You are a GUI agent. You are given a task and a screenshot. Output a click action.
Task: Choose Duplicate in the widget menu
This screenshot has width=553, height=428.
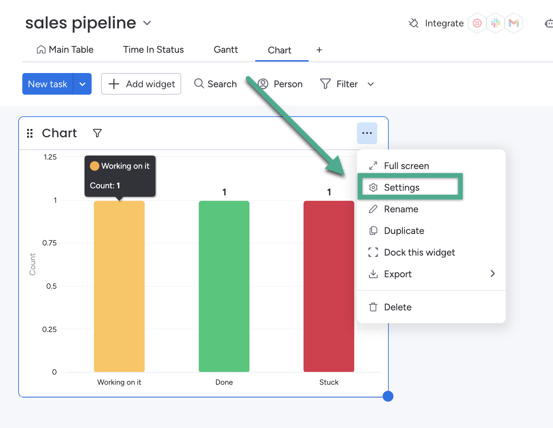404,231
